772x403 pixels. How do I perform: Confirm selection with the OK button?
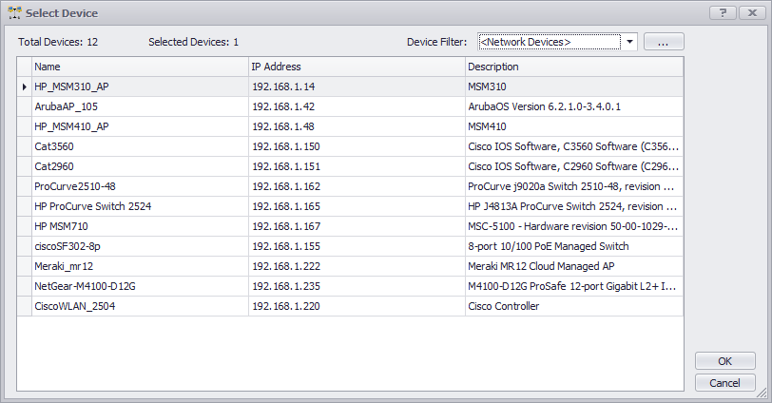click(724, 361)
